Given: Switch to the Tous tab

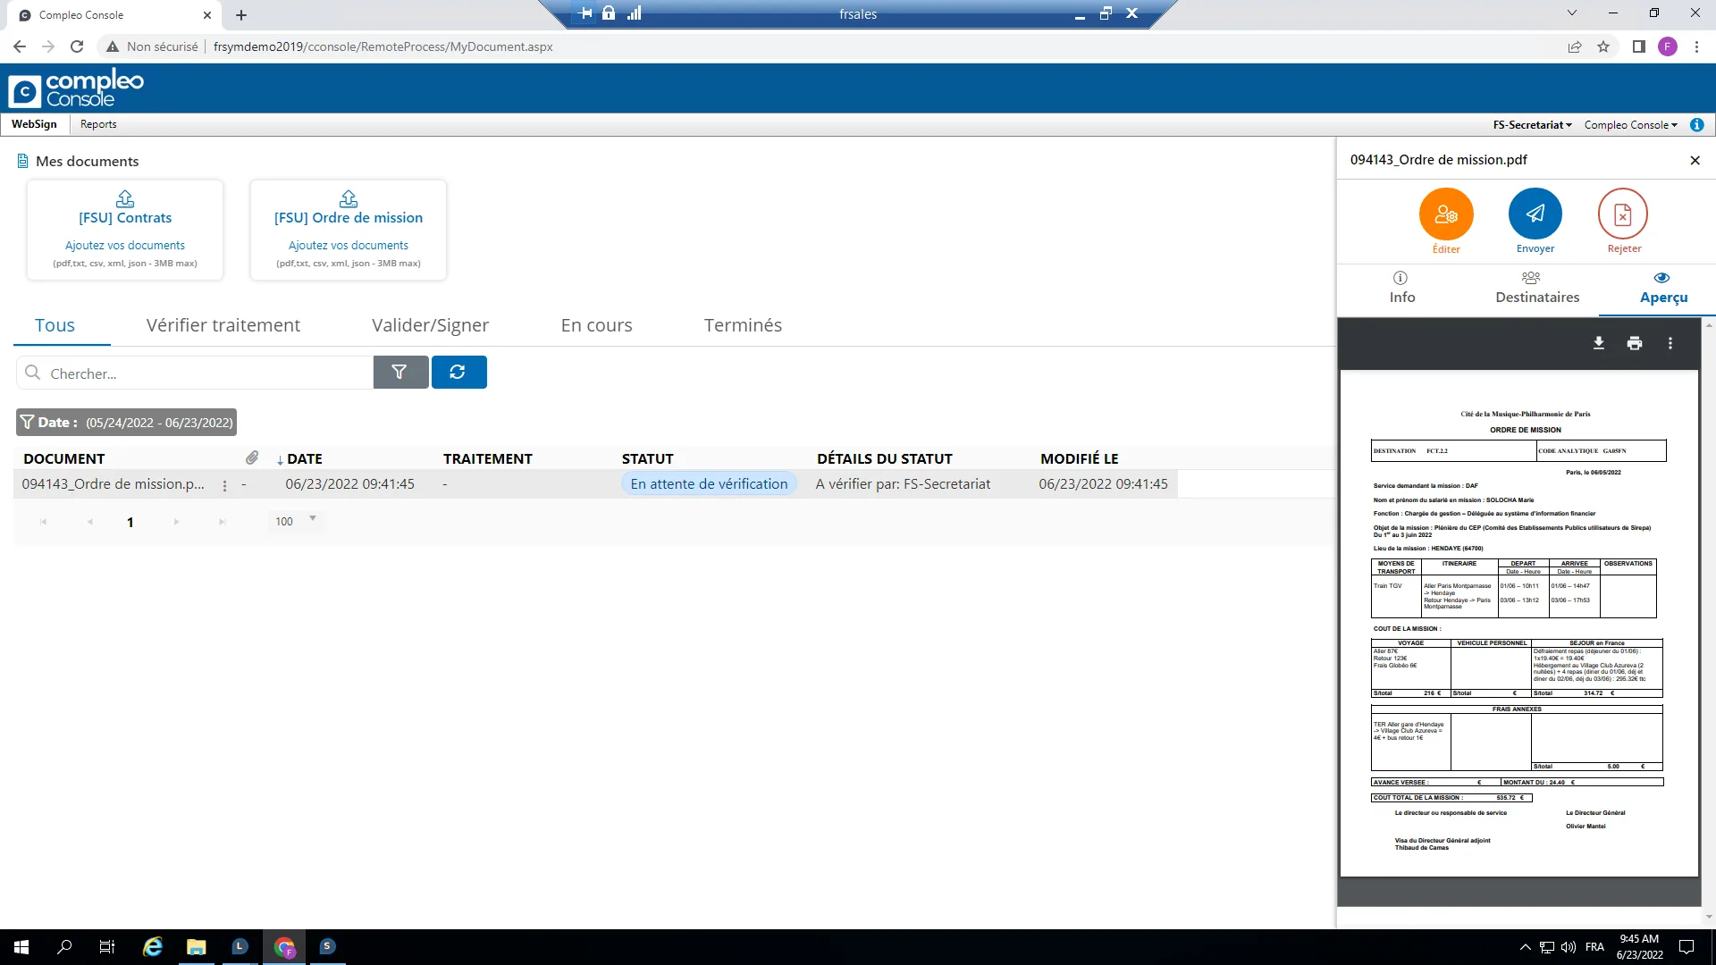Looking at the screenshot, I should coord(55,325).
